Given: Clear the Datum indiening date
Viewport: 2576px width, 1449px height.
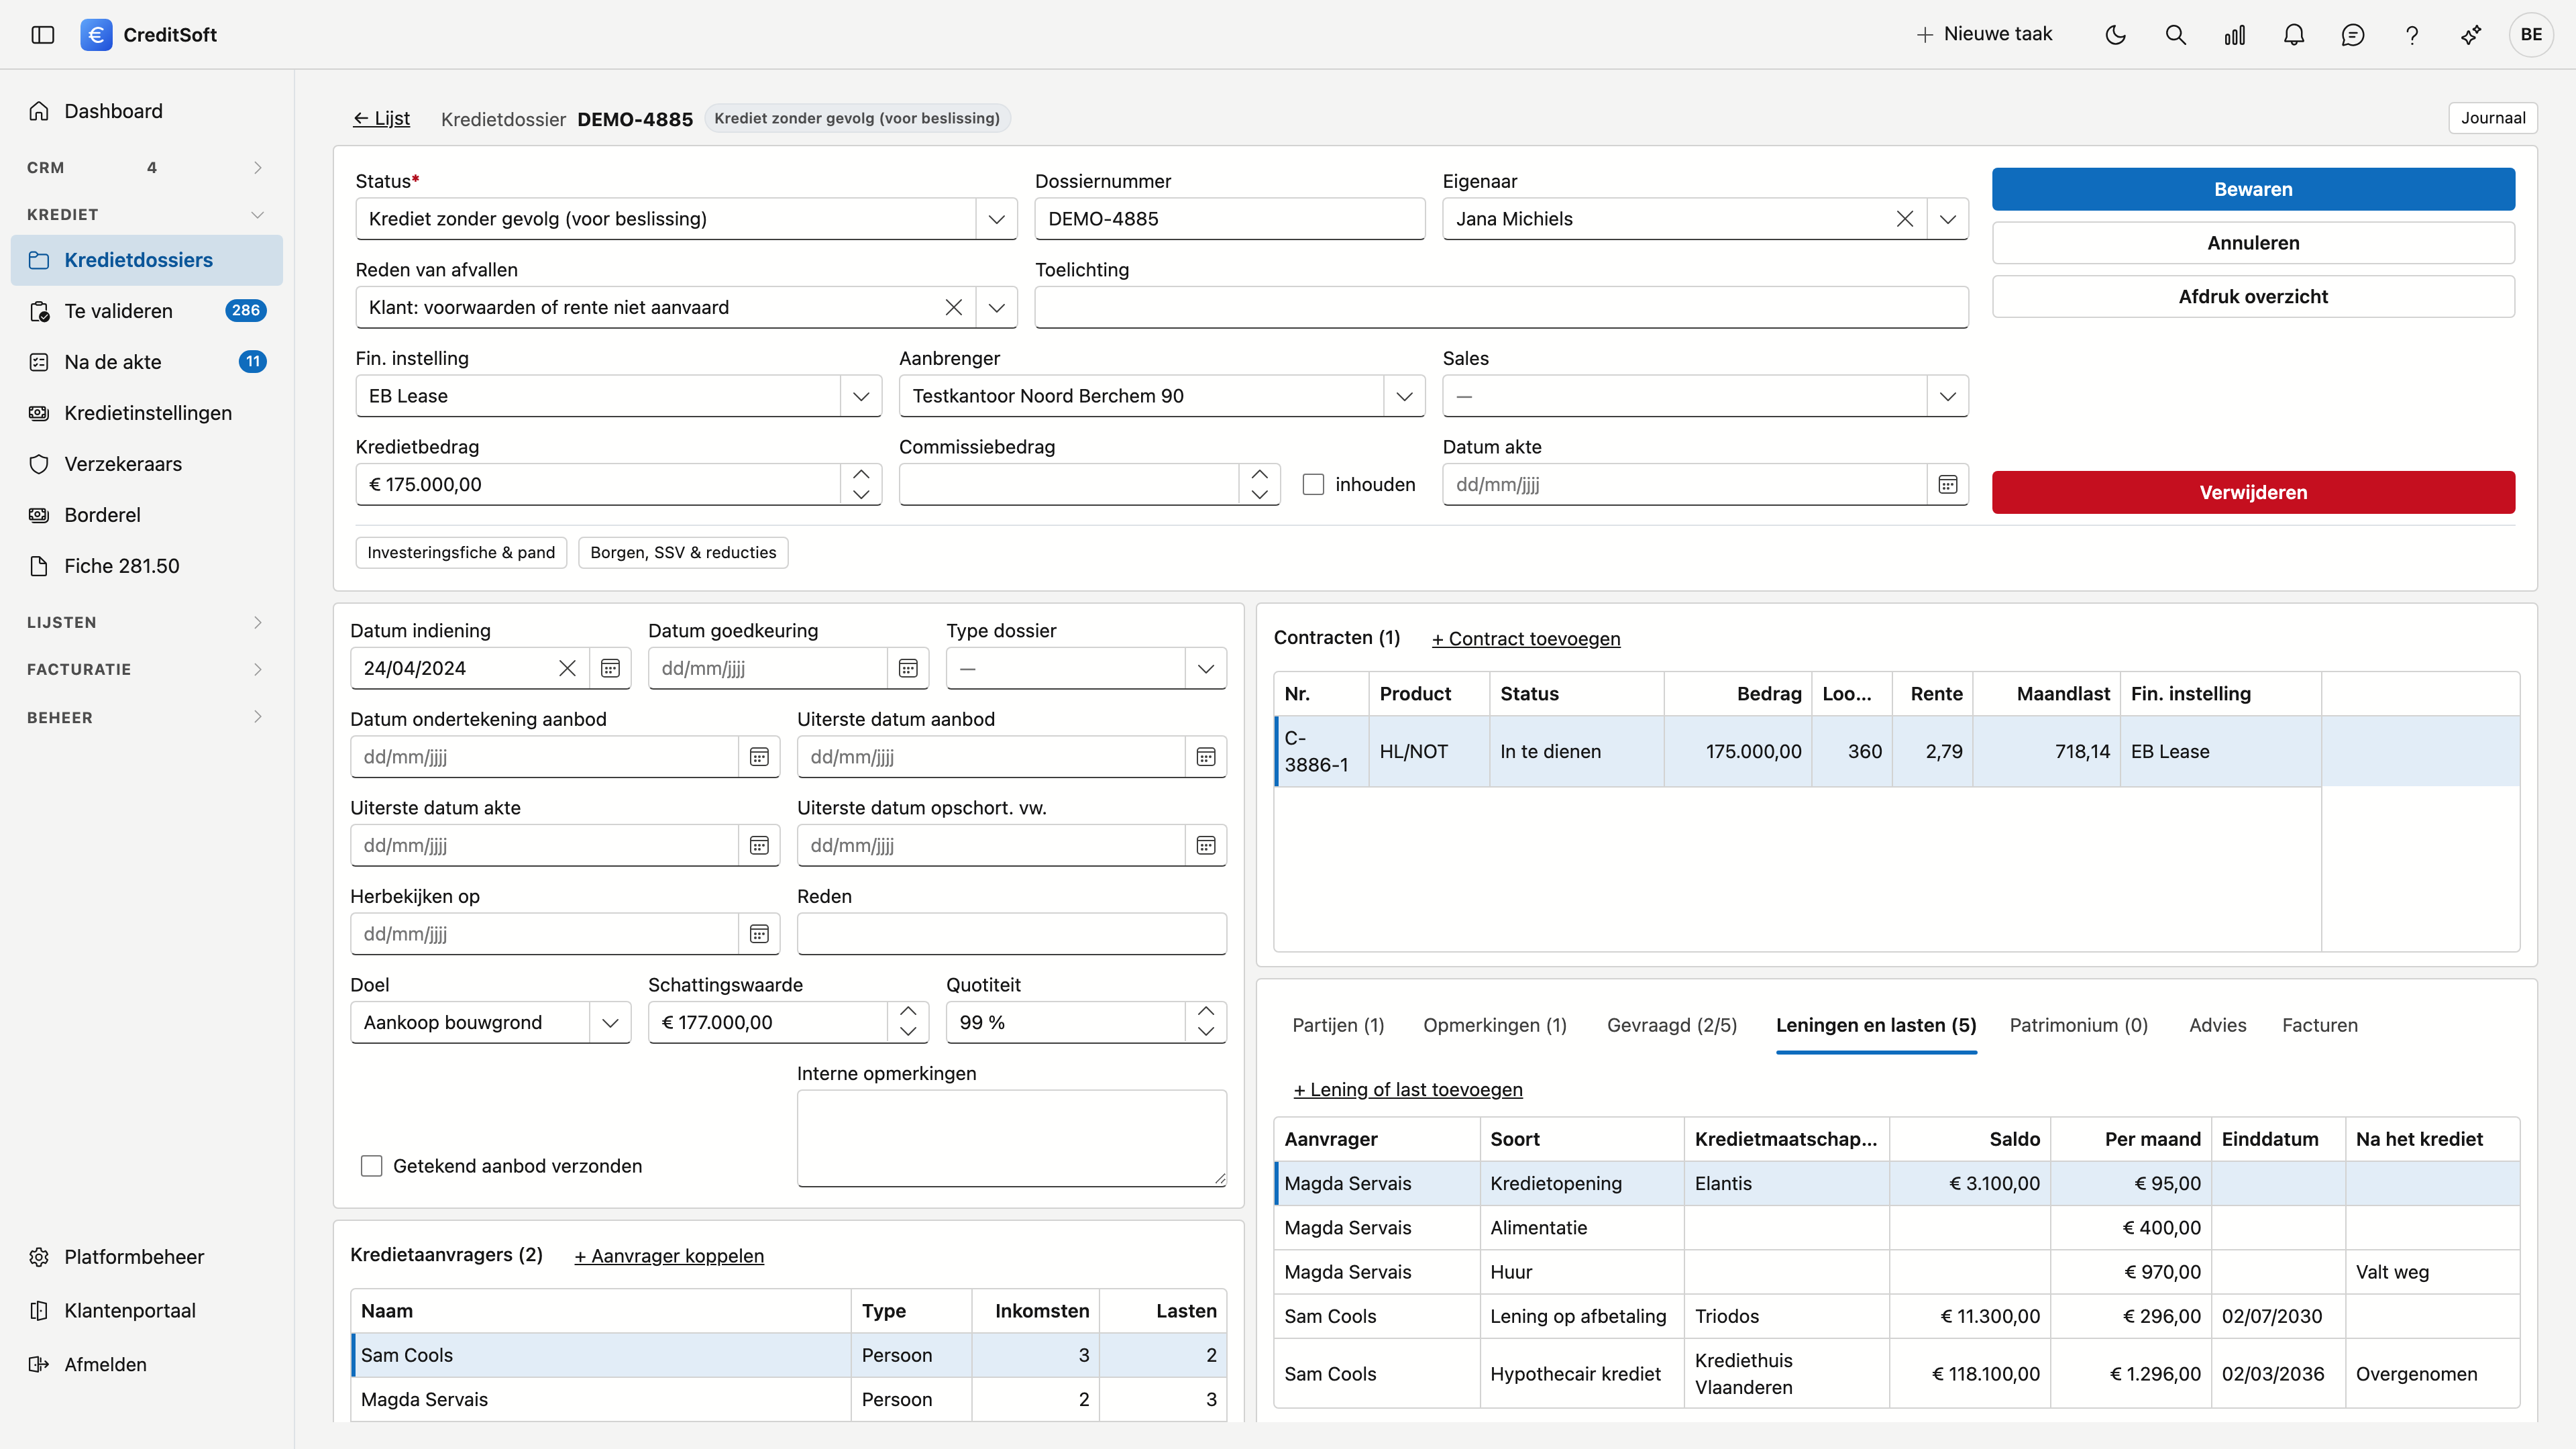Looking at the screenshot, I should [567, 668].
